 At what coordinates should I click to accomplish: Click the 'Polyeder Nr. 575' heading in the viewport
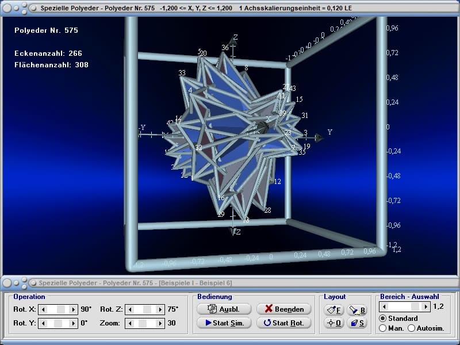pos(47,30)
